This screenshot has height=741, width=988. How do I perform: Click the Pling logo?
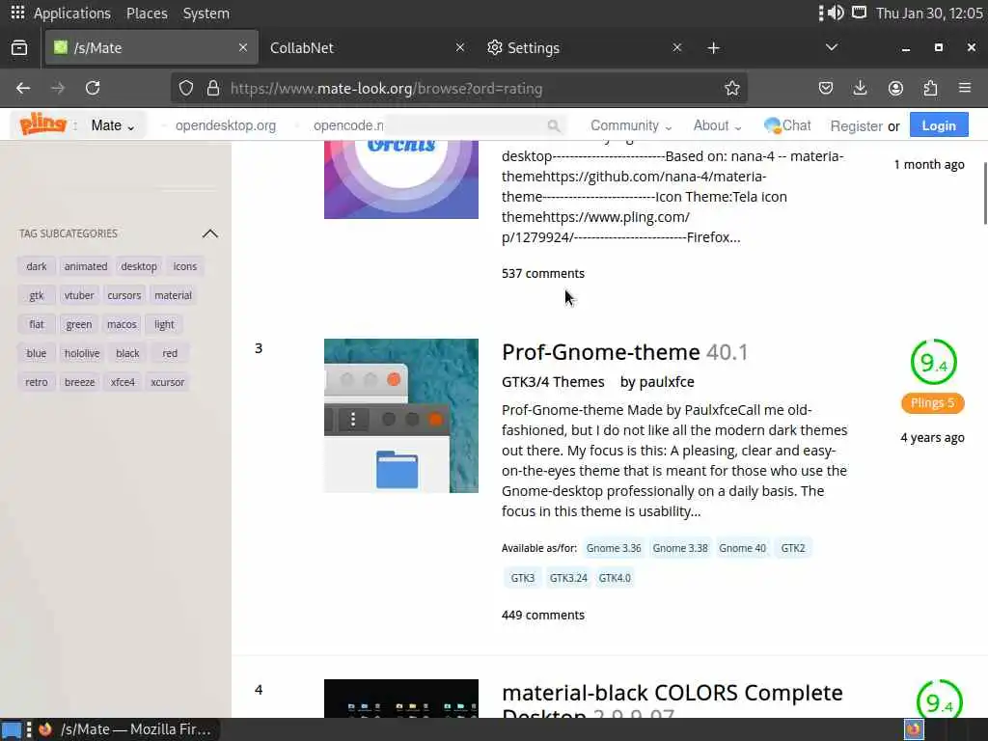pos(42,124)
